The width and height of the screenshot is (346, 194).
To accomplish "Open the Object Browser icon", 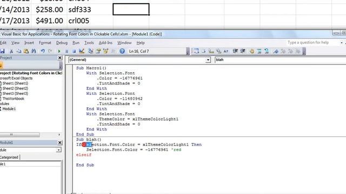I will pyautogui.click(x=106, y=51).
